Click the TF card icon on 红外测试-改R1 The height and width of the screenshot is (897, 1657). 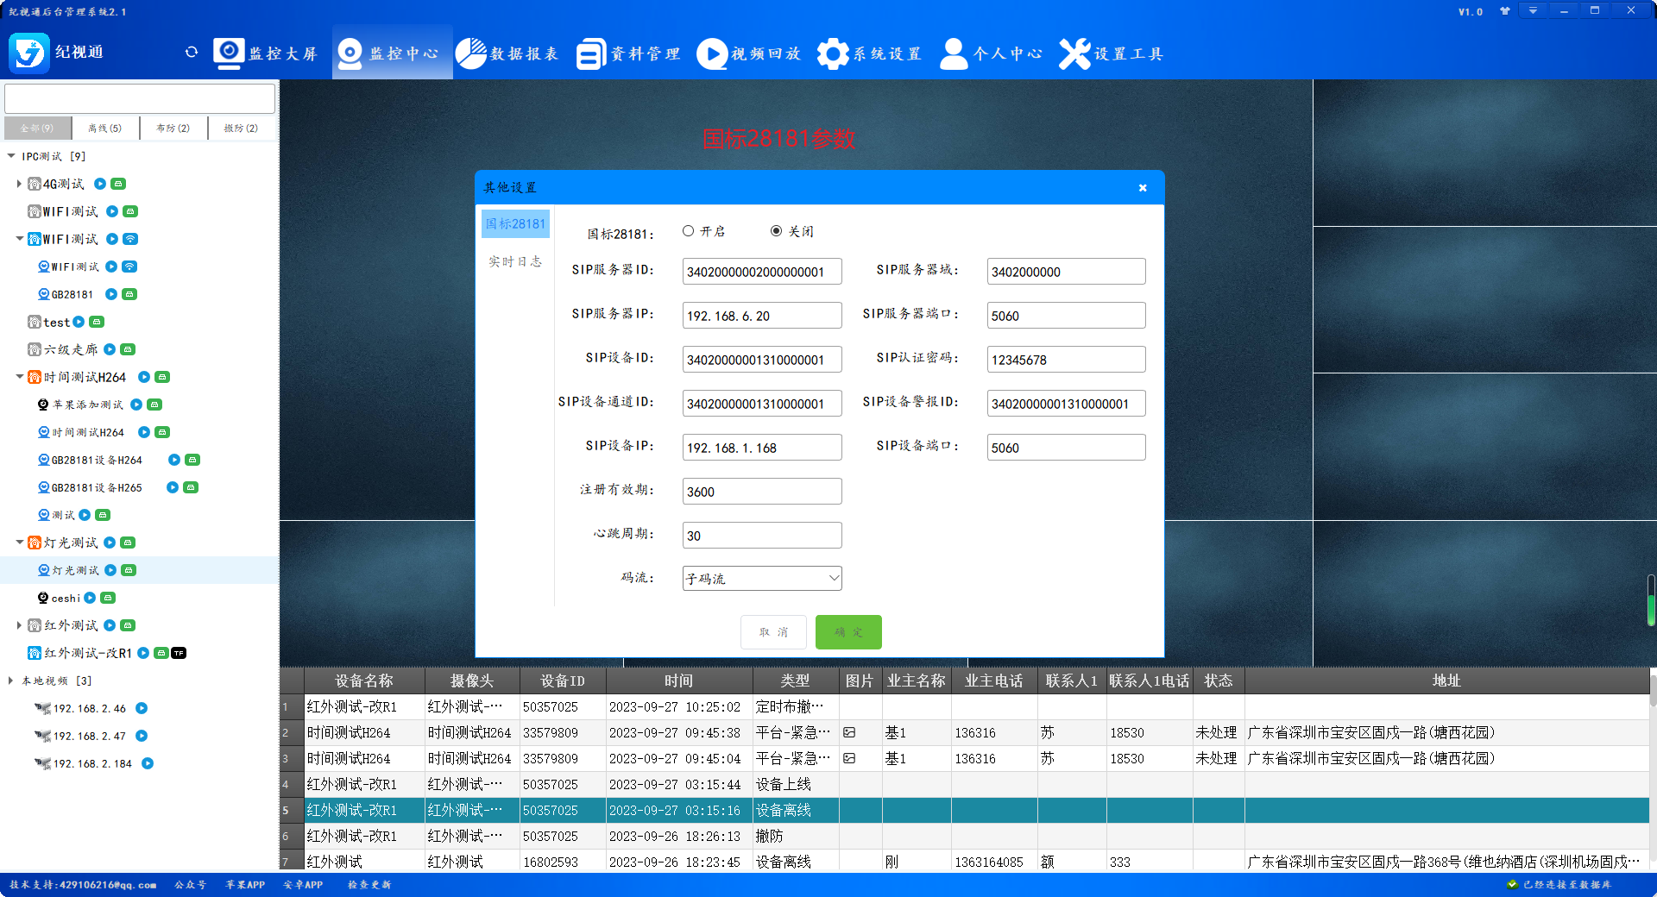pos(179,653)
